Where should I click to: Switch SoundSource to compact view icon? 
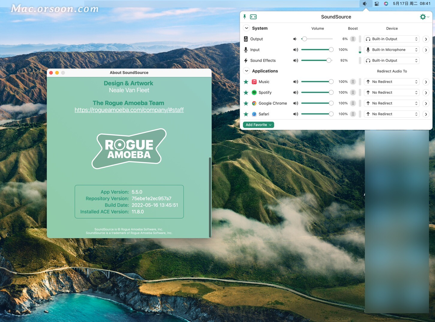click(253, 17)
